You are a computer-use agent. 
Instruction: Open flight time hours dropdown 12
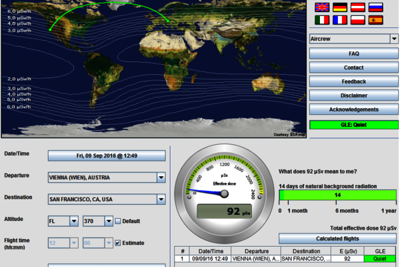[x=74, y=243]
